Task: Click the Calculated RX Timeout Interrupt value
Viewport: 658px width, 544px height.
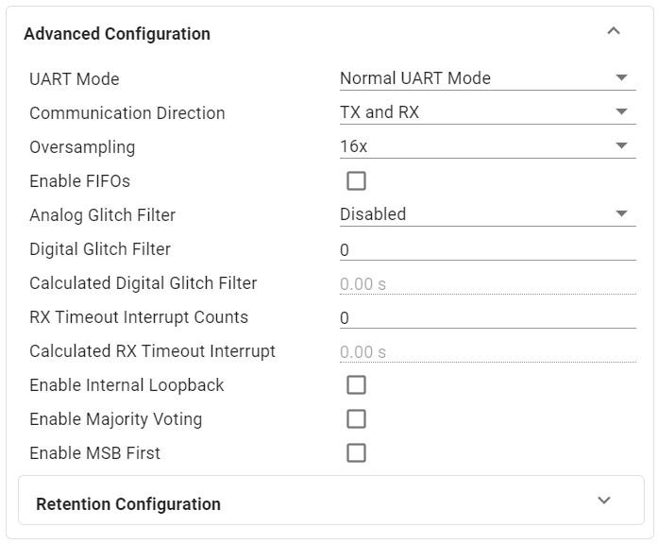Action: coord(363,351)
